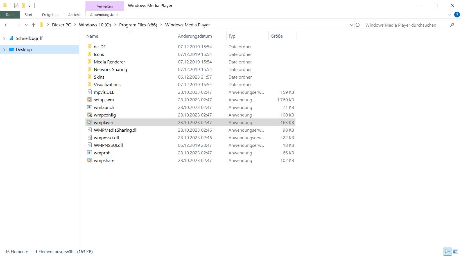Click the search magnifier icon

click(x=452, y=25)
